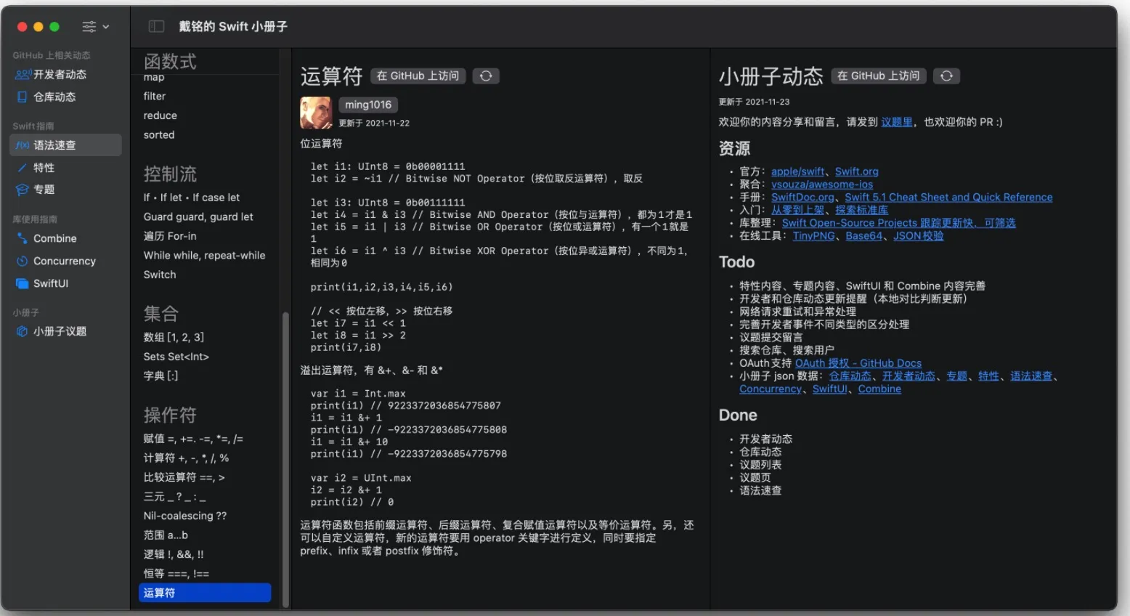Open the apple/swift resource link
1130x616 pixels.
tap(797, 171)
